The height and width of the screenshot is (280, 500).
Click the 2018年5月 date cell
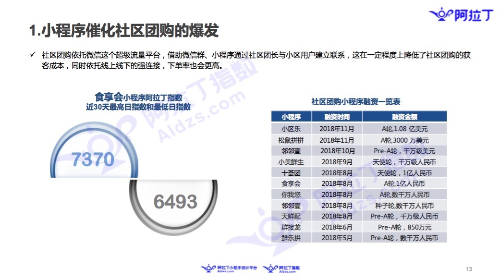[x=337, y=238]
